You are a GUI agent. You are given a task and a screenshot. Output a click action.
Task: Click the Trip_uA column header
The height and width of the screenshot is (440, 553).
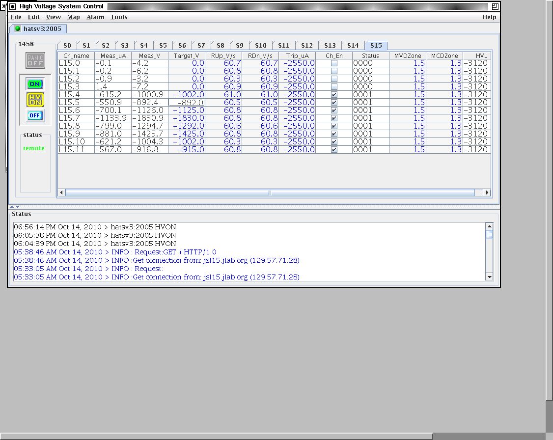[x=297, y=55]
